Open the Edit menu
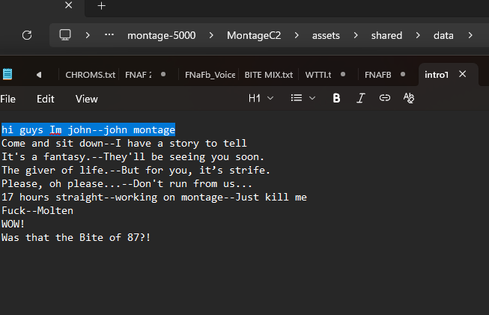 (46, 99)
